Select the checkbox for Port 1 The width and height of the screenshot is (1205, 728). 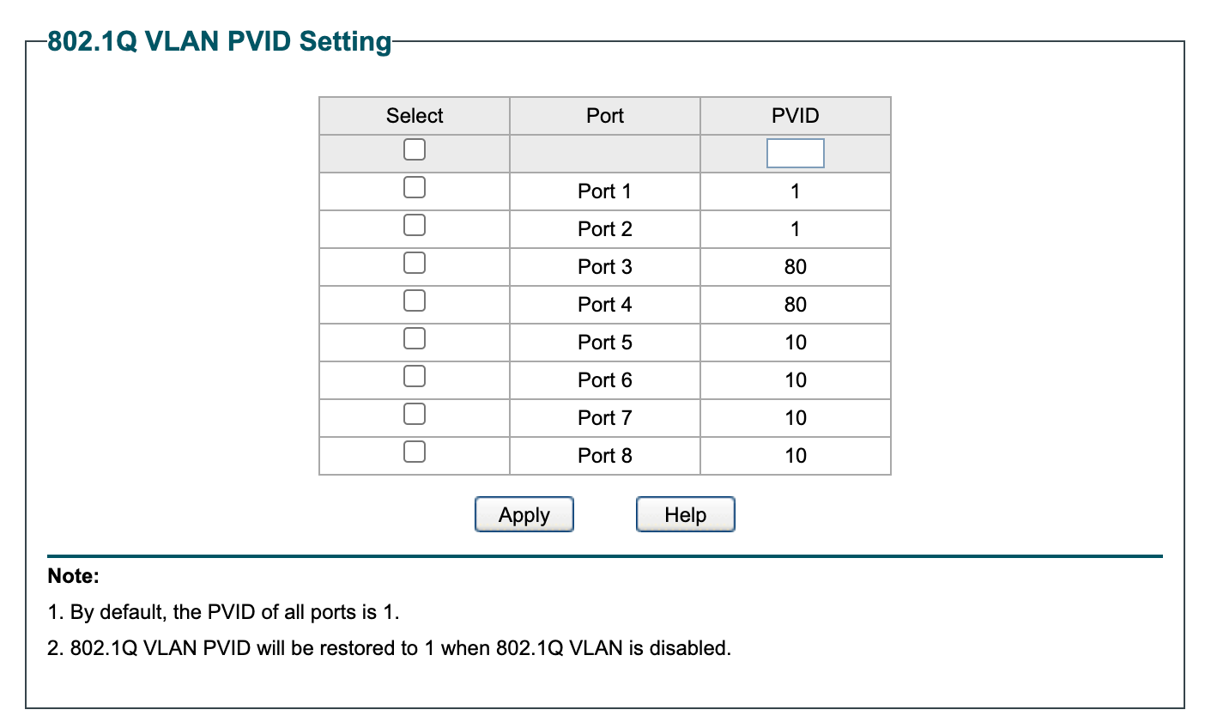(x=415, y=187)
